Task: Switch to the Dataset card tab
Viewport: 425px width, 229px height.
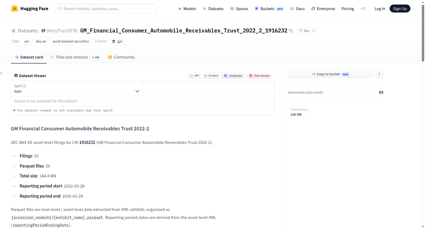Action: tap(29, 57)
